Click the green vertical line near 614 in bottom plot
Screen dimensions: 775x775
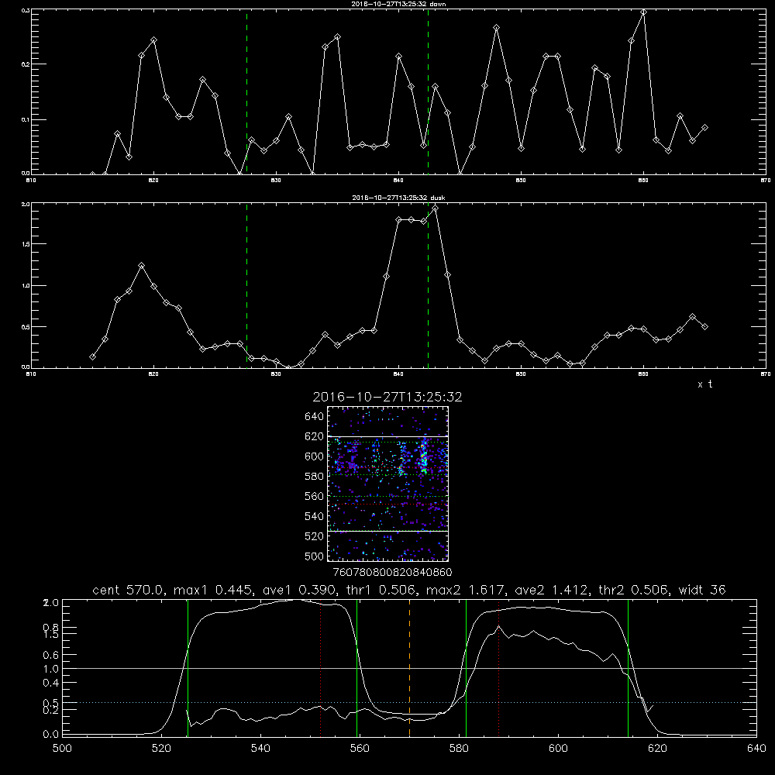629,667
